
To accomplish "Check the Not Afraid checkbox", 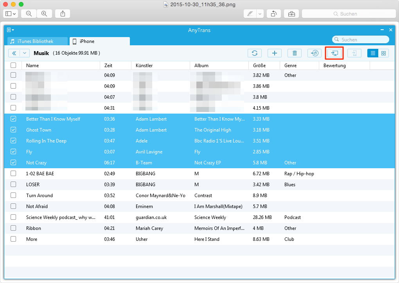I will point(13,206).
